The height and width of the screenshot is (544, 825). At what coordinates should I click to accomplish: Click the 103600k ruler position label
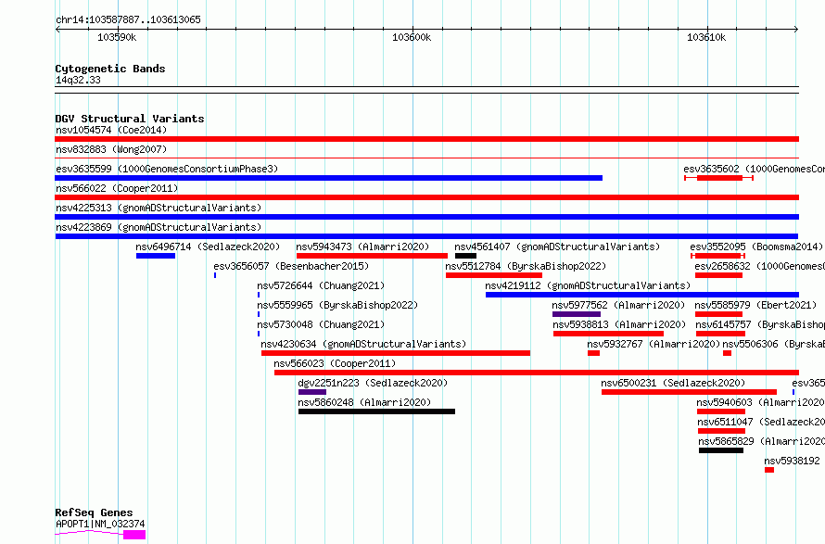pos(412,37)
